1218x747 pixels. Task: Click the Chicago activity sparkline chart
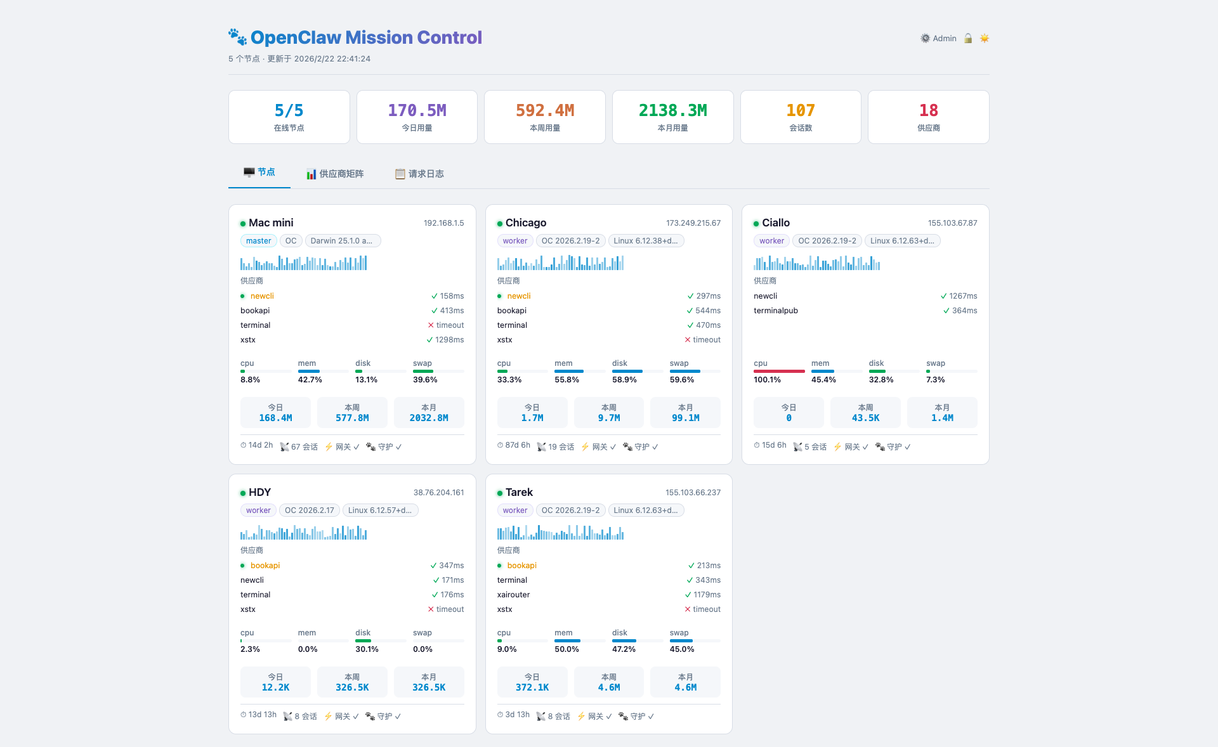pyautogui.click(x=560, y=263)
